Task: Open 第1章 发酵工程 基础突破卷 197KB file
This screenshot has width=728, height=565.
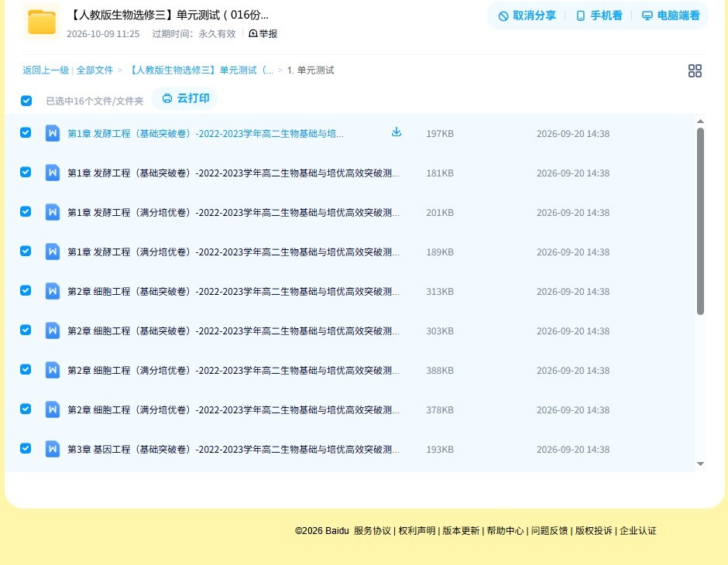Action: (206, 134)
